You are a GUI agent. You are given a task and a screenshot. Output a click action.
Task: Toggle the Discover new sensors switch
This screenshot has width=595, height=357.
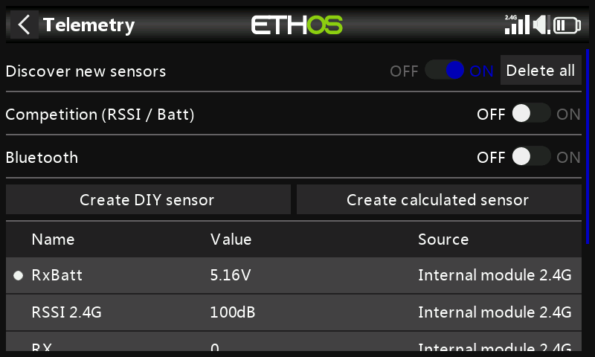[x=445, y=71]
